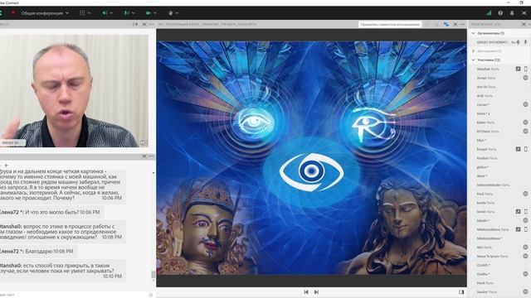The height and width of the screenshot is (298, 531).
Task: Open the emoji picker in chat input
Action: coord(151,295)
